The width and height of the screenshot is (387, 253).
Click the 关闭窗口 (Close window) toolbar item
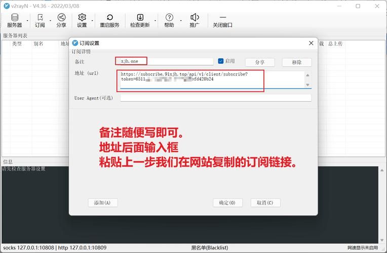tap(222, 20)
